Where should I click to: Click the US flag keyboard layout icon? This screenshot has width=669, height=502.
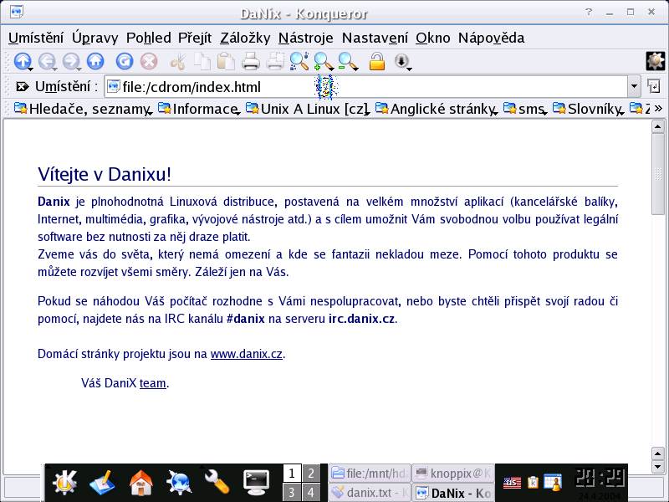512,483
